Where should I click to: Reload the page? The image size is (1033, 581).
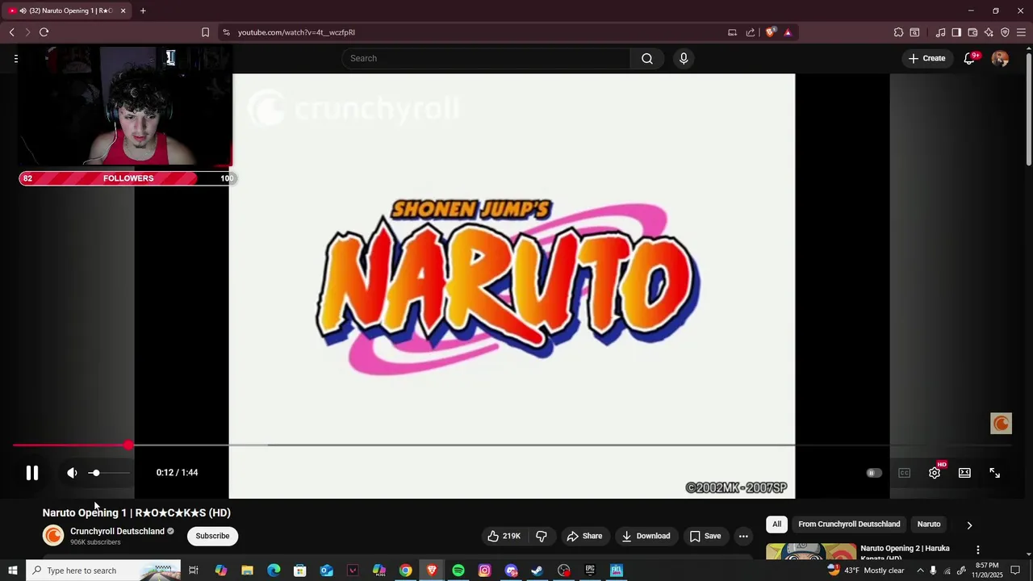point(44,32)
